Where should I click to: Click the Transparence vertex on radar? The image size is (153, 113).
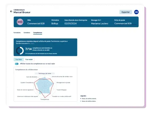pyautogui.click(x=45, y=97)
